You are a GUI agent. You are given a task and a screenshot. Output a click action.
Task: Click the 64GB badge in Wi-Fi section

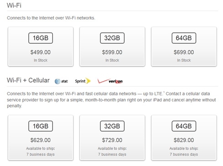[184, 38]
